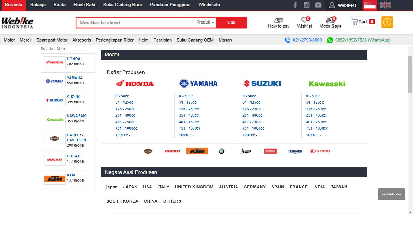Open the Facebook social icon

[295, 5]
